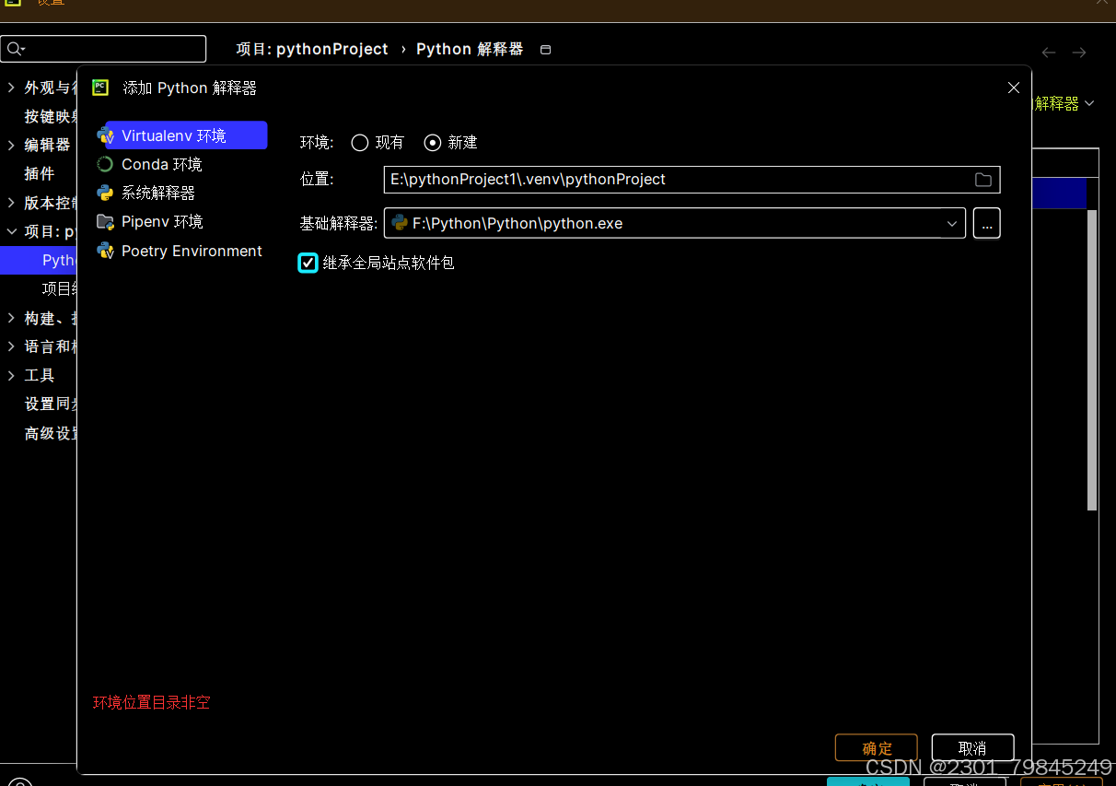Click the Poetry Environment icon

[x=105, y=251]
